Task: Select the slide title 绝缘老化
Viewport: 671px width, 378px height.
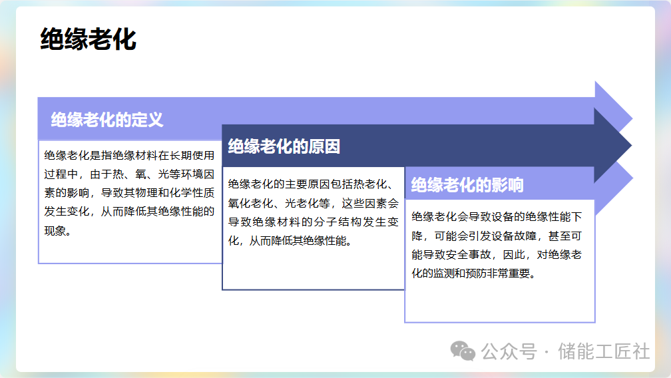Action: [88, 39]
